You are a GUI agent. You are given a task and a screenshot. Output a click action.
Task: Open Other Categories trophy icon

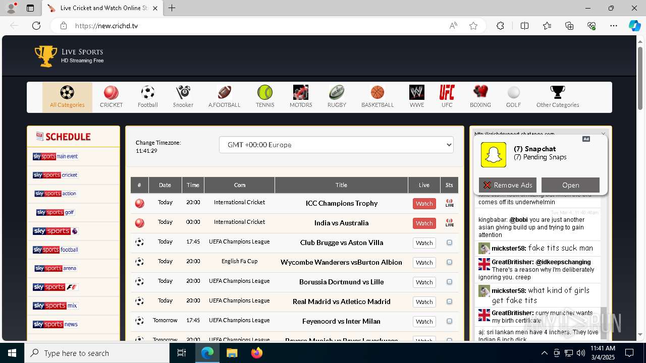click(558, 92)
